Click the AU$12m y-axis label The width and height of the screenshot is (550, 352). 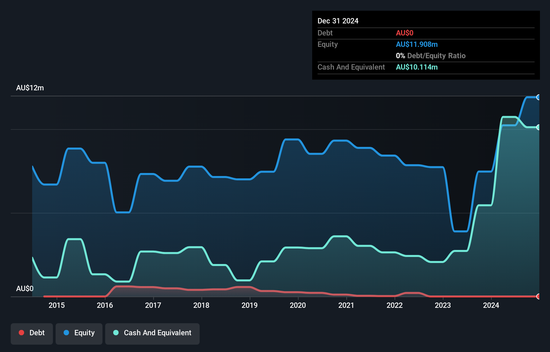point(30,88)
